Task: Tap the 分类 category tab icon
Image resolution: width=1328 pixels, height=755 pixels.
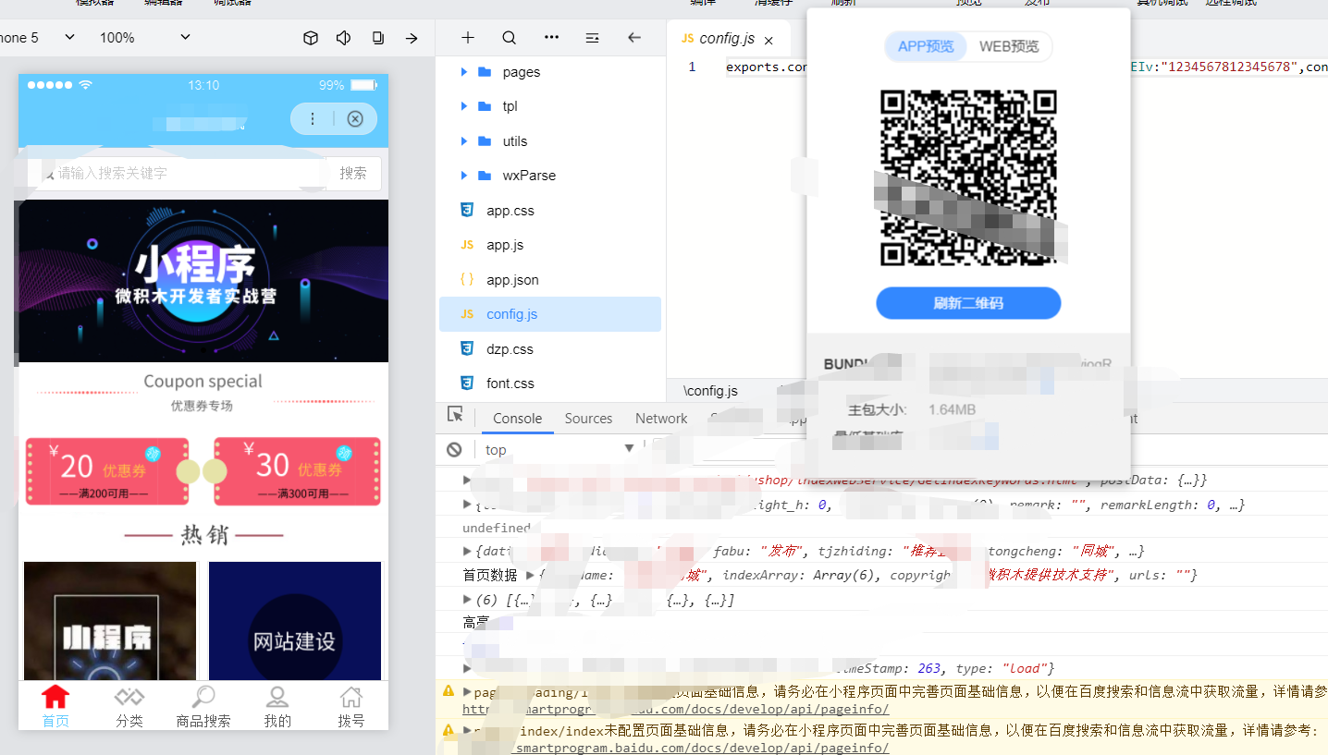Action: pyautogui.click(x=129, y=697)
